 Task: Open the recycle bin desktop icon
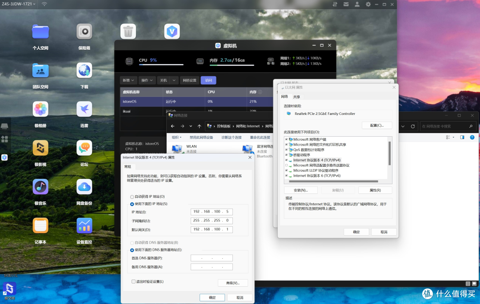click(128, 31)
